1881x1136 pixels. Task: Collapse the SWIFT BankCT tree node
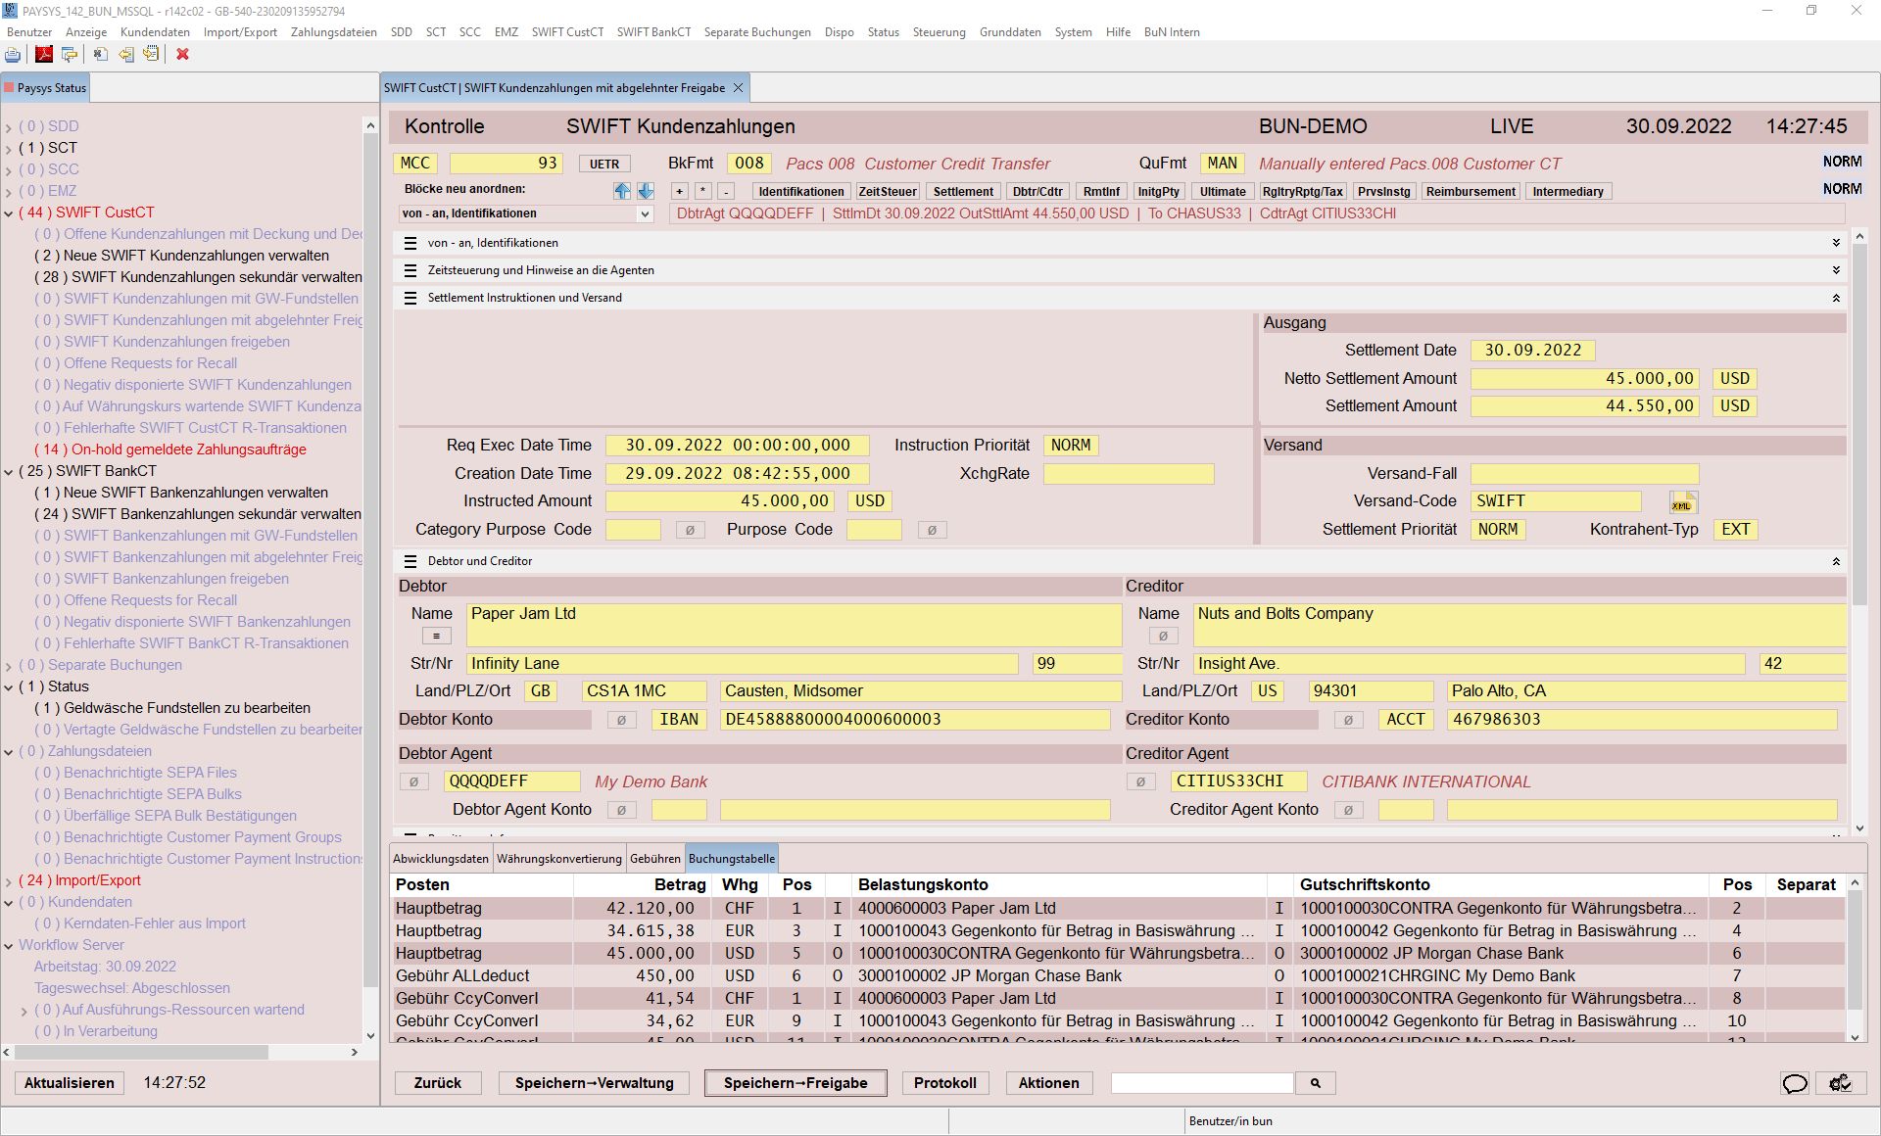[x=9, y=471]
